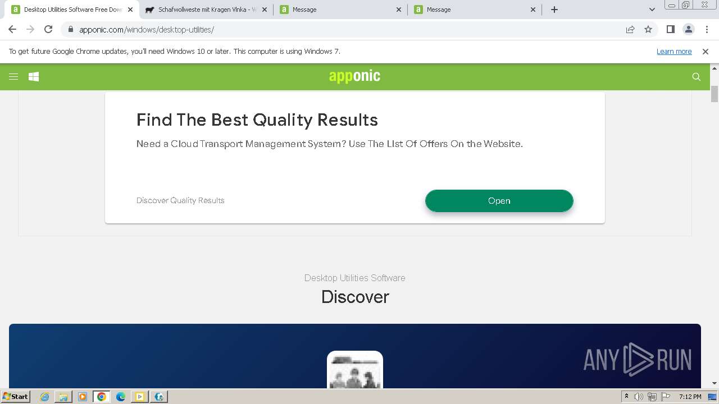Open the apponic hamburger menu

[13, 77]
